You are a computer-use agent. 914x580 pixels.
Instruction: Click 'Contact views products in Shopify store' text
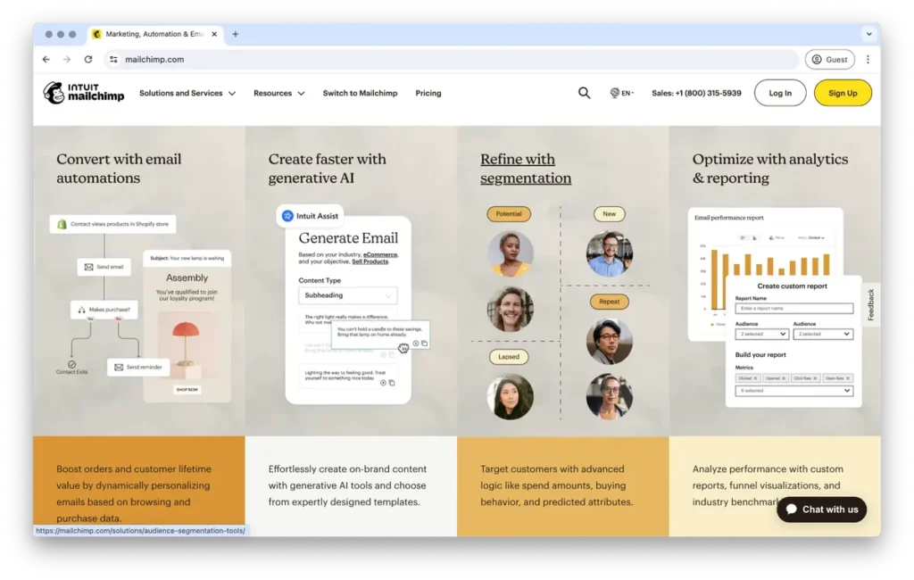[x=120, y=224]
